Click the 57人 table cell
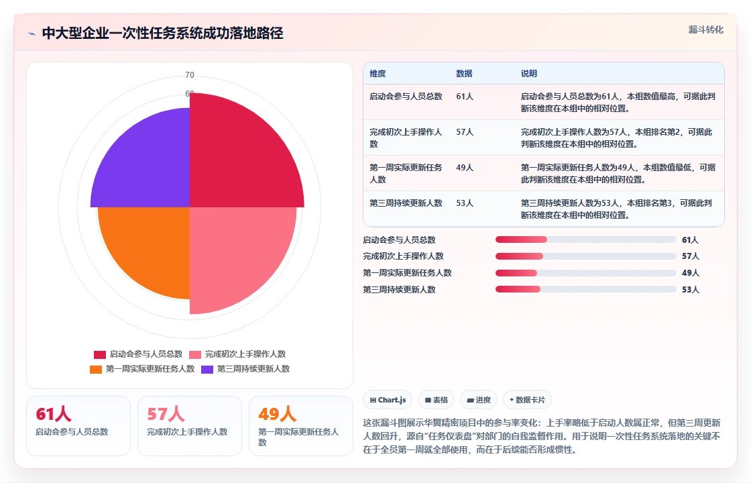751x483 pixels. (465, 131)
